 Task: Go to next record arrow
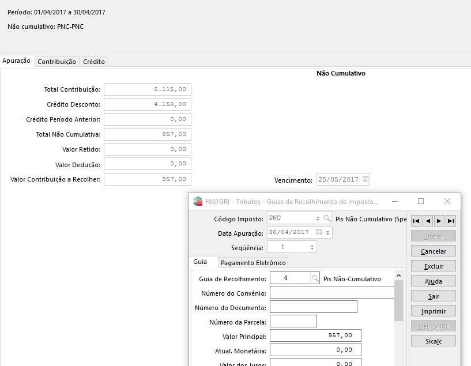(x=439, y=221)
